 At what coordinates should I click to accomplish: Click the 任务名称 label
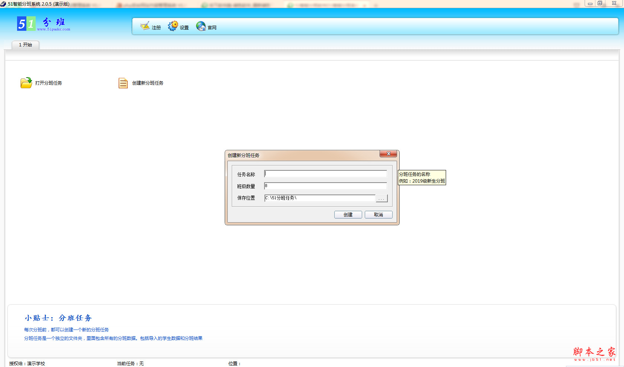tap(246, 174)
